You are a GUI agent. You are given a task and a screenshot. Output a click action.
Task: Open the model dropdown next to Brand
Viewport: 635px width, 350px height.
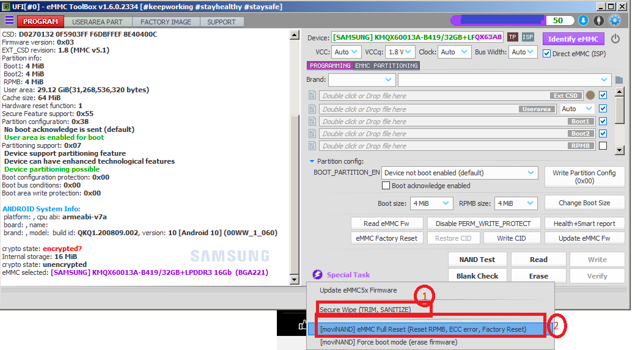click(504, 79)
